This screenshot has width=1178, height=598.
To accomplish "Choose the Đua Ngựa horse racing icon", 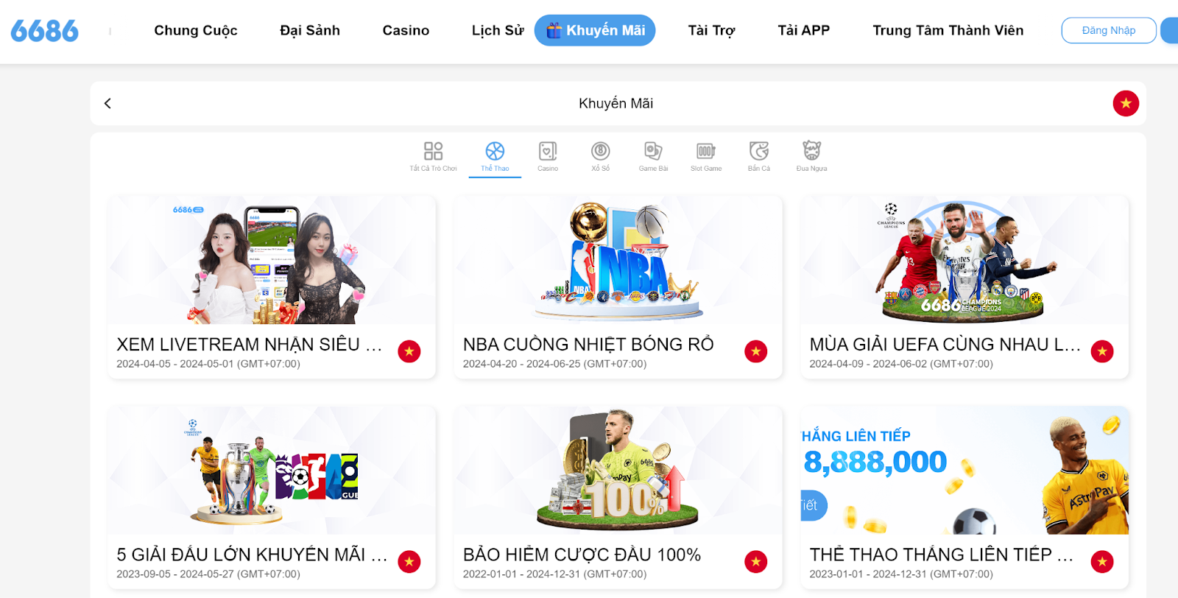I will tap(811, 151).
